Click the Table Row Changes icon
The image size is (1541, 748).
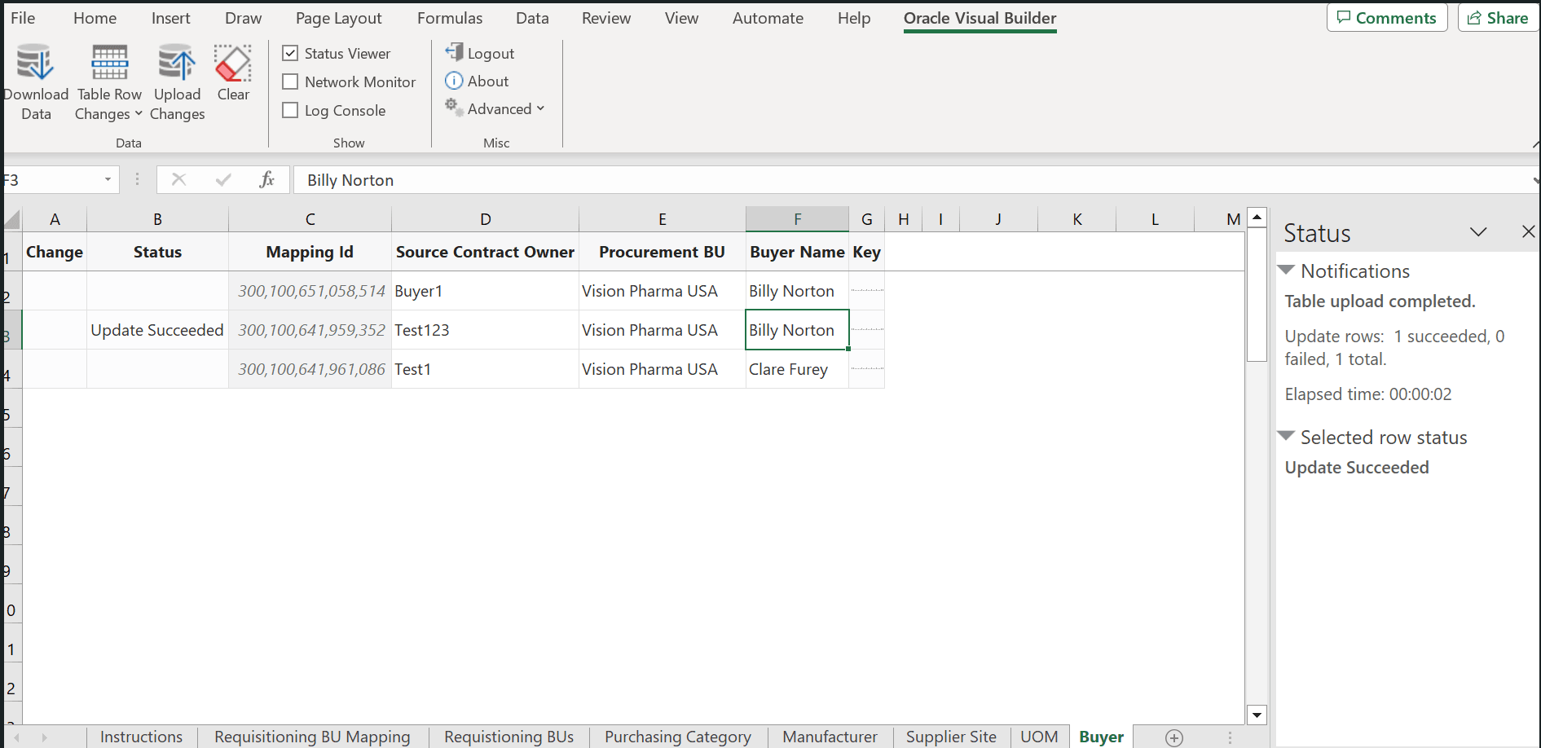[x=108, y=62]
